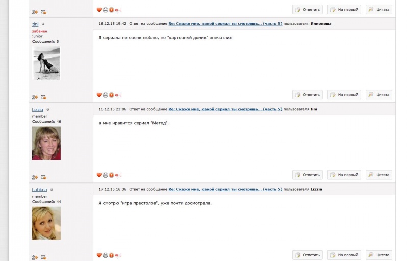Click Lizzia's avatar photo
The image size is (408, 261).
[46, 143]
